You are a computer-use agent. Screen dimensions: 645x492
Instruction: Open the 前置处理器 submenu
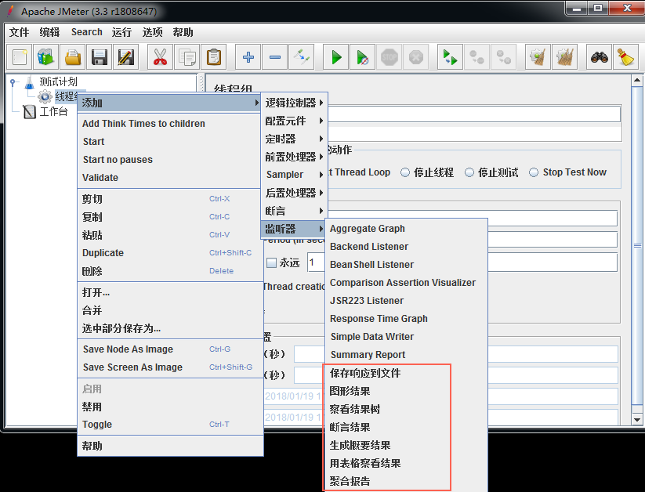[x=294, y=157]
